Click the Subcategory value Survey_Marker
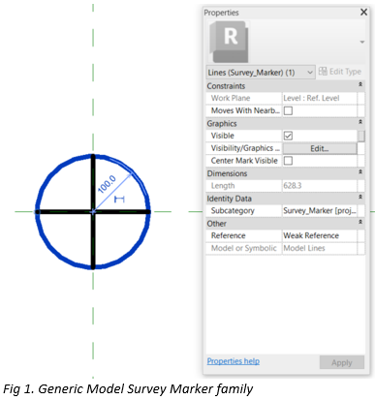 point(320,211)
